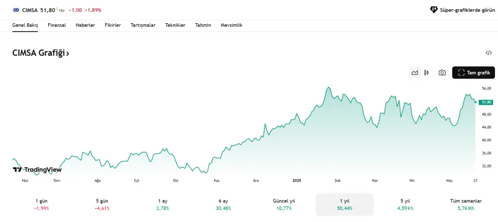
Task: Click the Kas month label on time axis
Action: [x=217, y=181]
